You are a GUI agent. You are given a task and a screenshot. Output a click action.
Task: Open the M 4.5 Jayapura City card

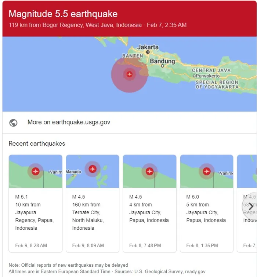pyautogui.click(x=149, y=204)
